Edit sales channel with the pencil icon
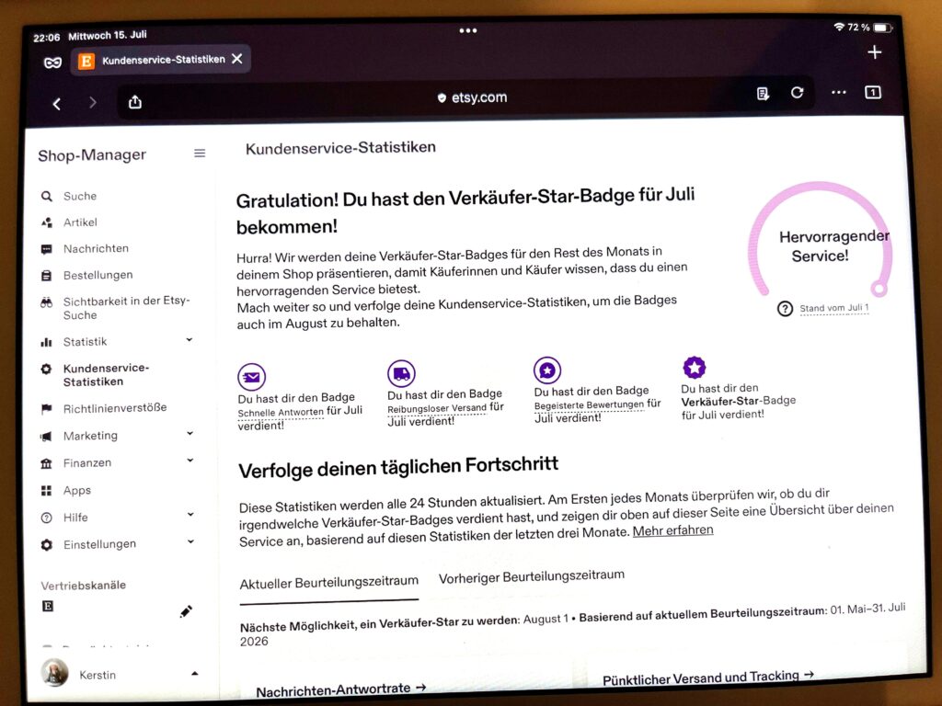942x706 pixels. tap(186, 611)
